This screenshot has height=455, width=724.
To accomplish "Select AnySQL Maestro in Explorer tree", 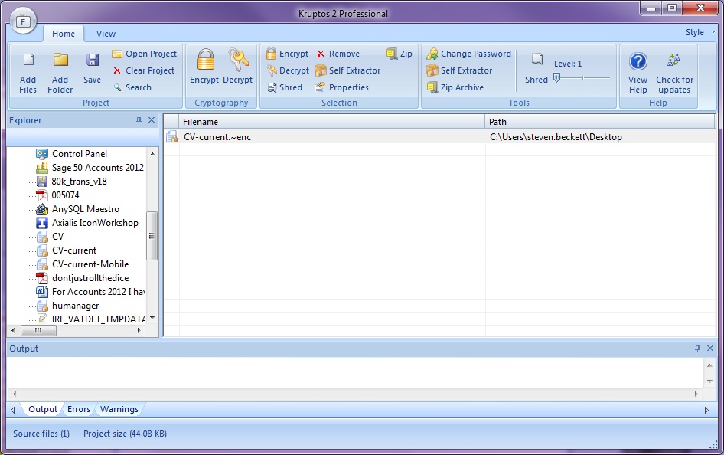I will click(77, 209).
